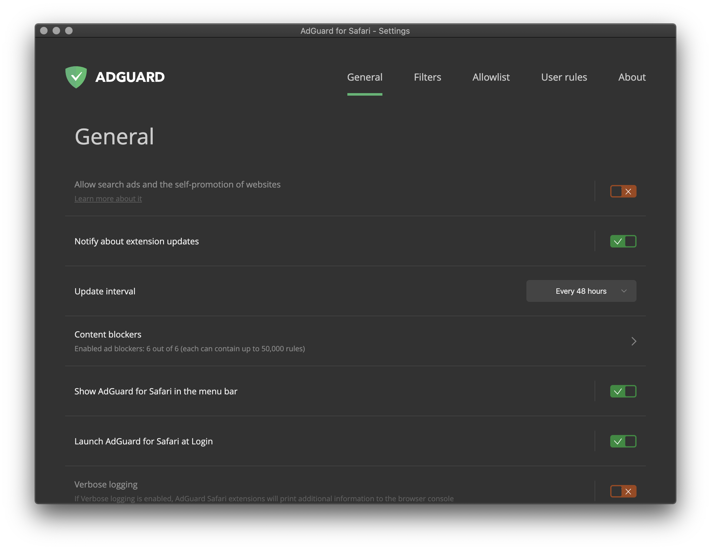Turn off Show AdGuard in the menu bar

623,391
